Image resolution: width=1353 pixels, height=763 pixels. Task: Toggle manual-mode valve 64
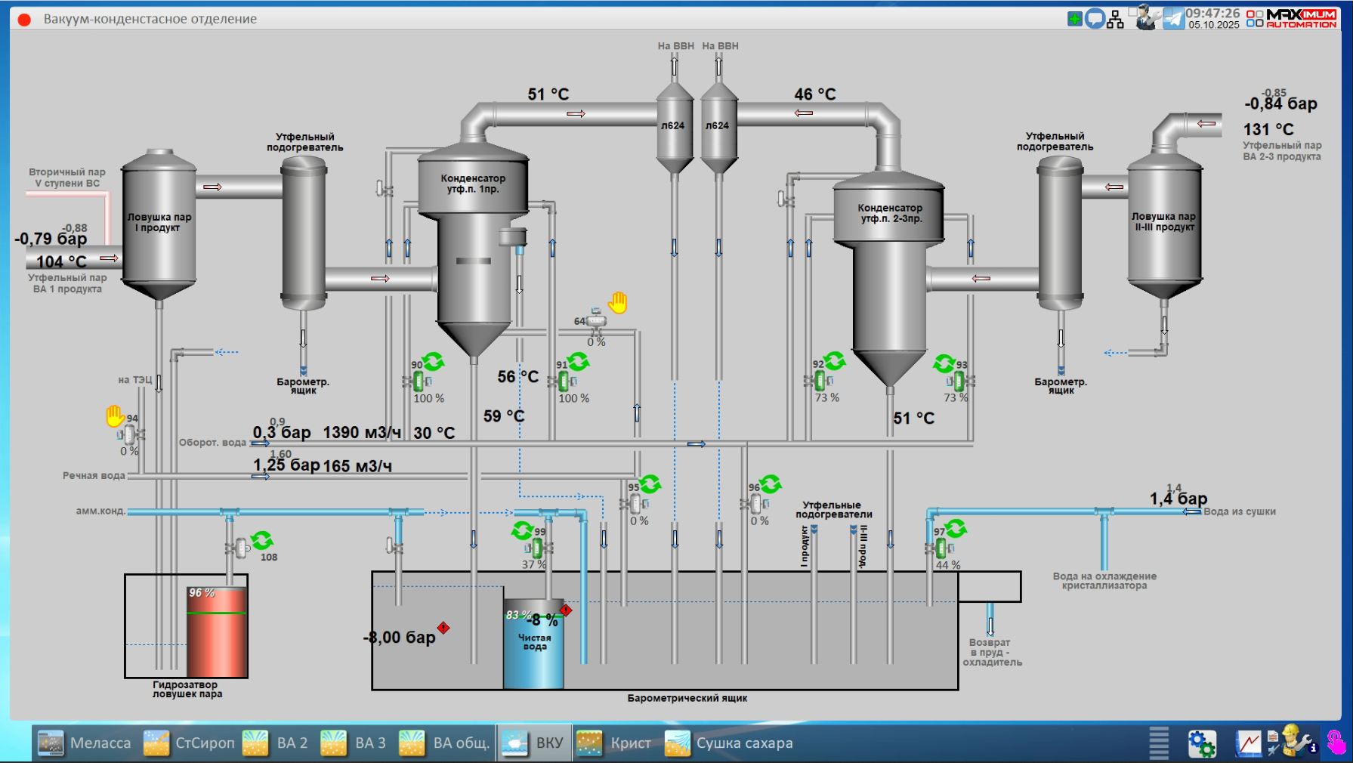pos(596,321)
